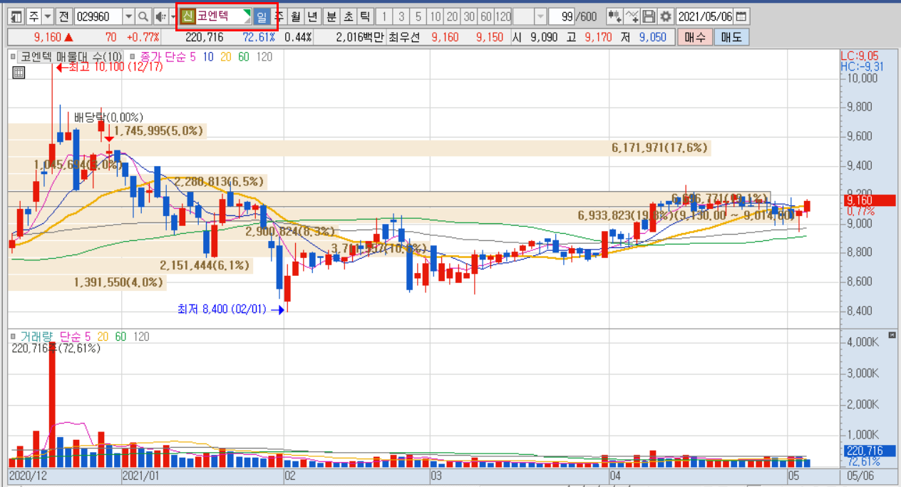Image resolution: width=901 pixels, height=487 pixels.
Task: Click the 주 button at toolbar left
Action: (x=34, y=16)
